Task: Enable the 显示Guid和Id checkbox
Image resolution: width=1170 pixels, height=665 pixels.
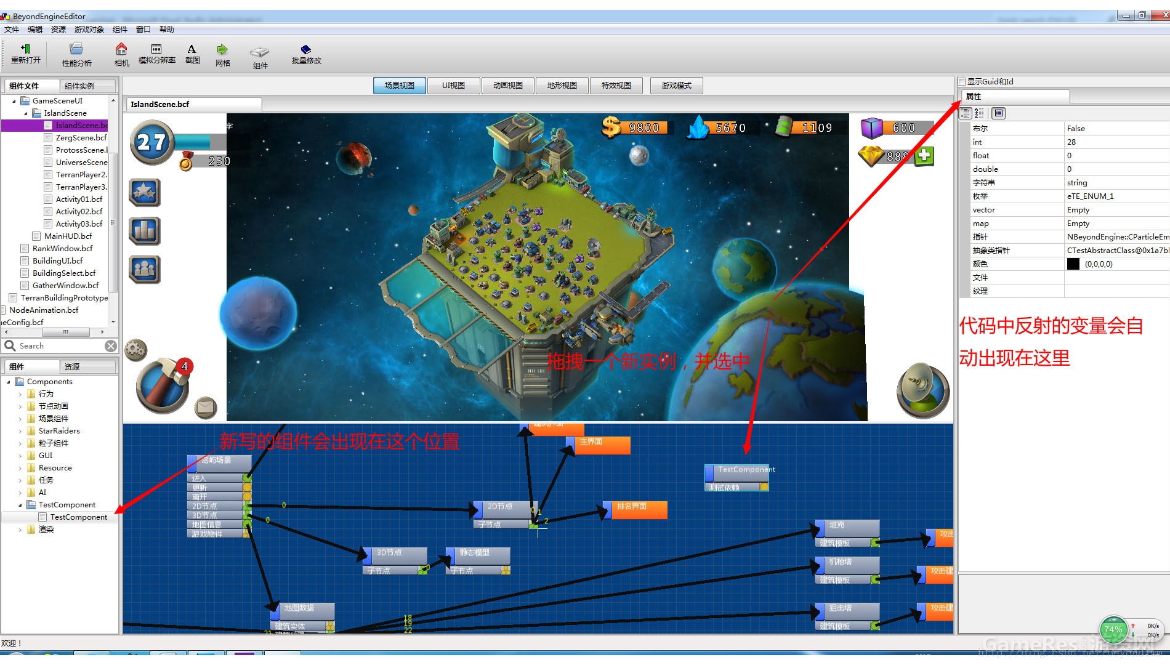Action: [x=962, y=81]
